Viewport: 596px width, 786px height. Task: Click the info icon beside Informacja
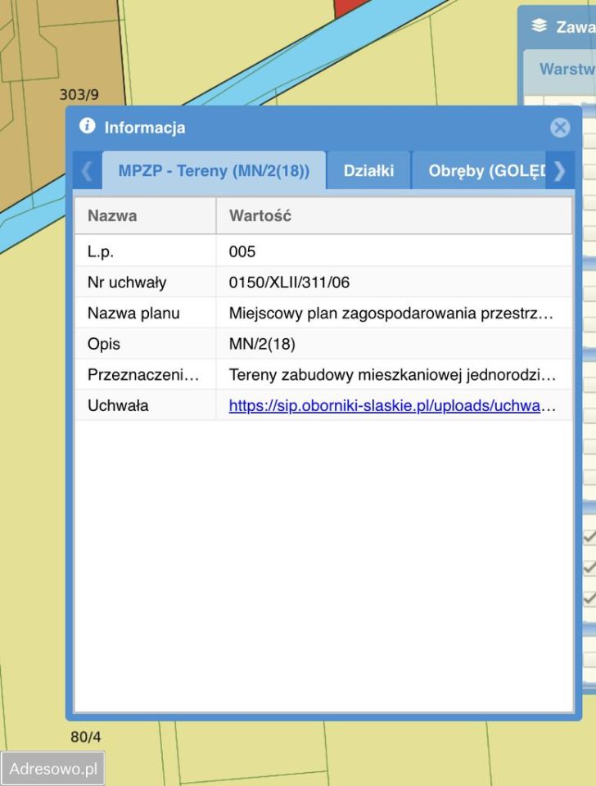[88, 126]
